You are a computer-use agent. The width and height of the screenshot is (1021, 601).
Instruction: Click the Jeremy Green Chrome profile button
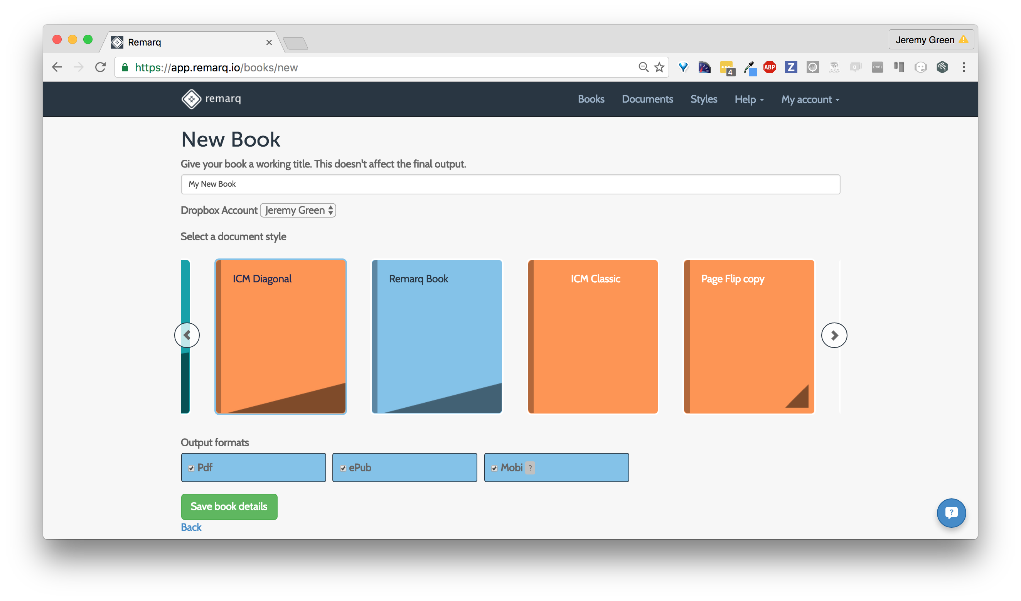click(x=931, y=40)
